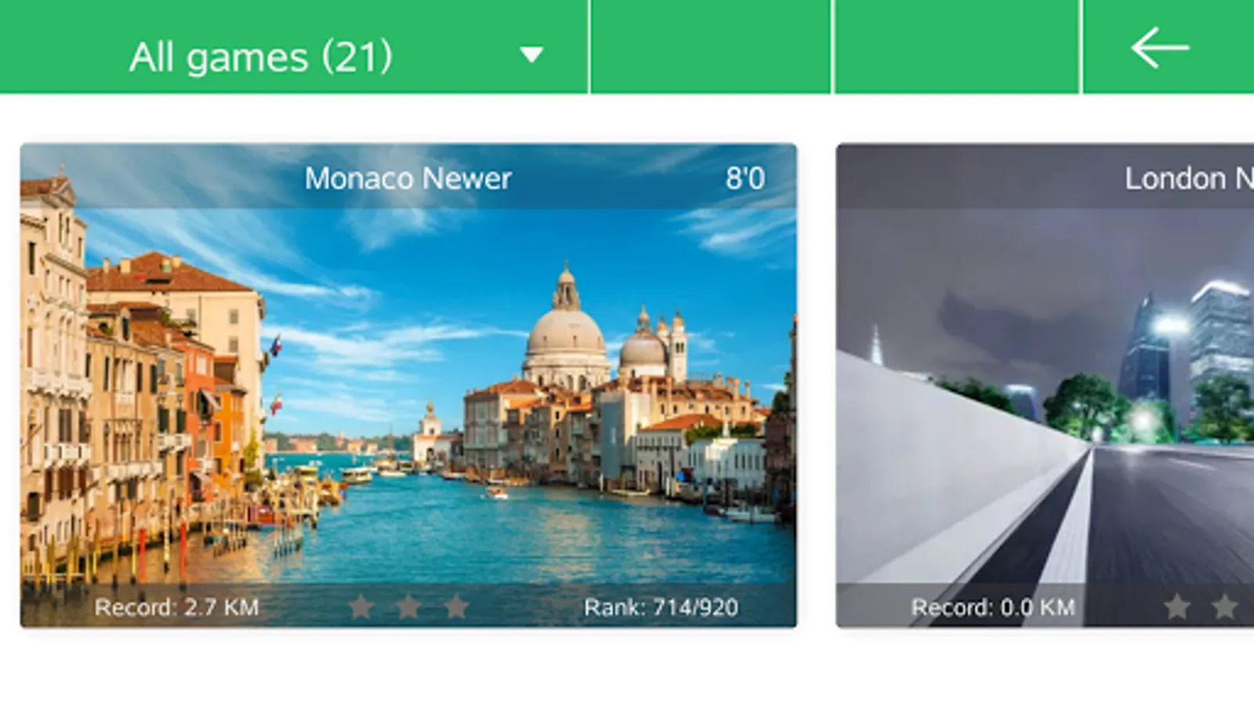Click the Record: 0.0 KM label
This screenshot has width=1254, height=705.
coord(992,607)
